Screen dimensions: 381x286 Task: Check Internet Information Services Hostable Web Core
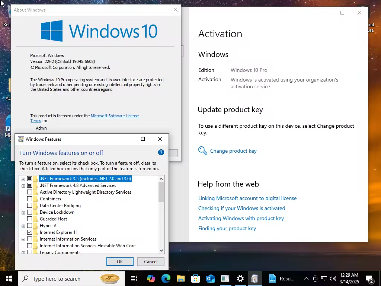[x=30, y=246]
